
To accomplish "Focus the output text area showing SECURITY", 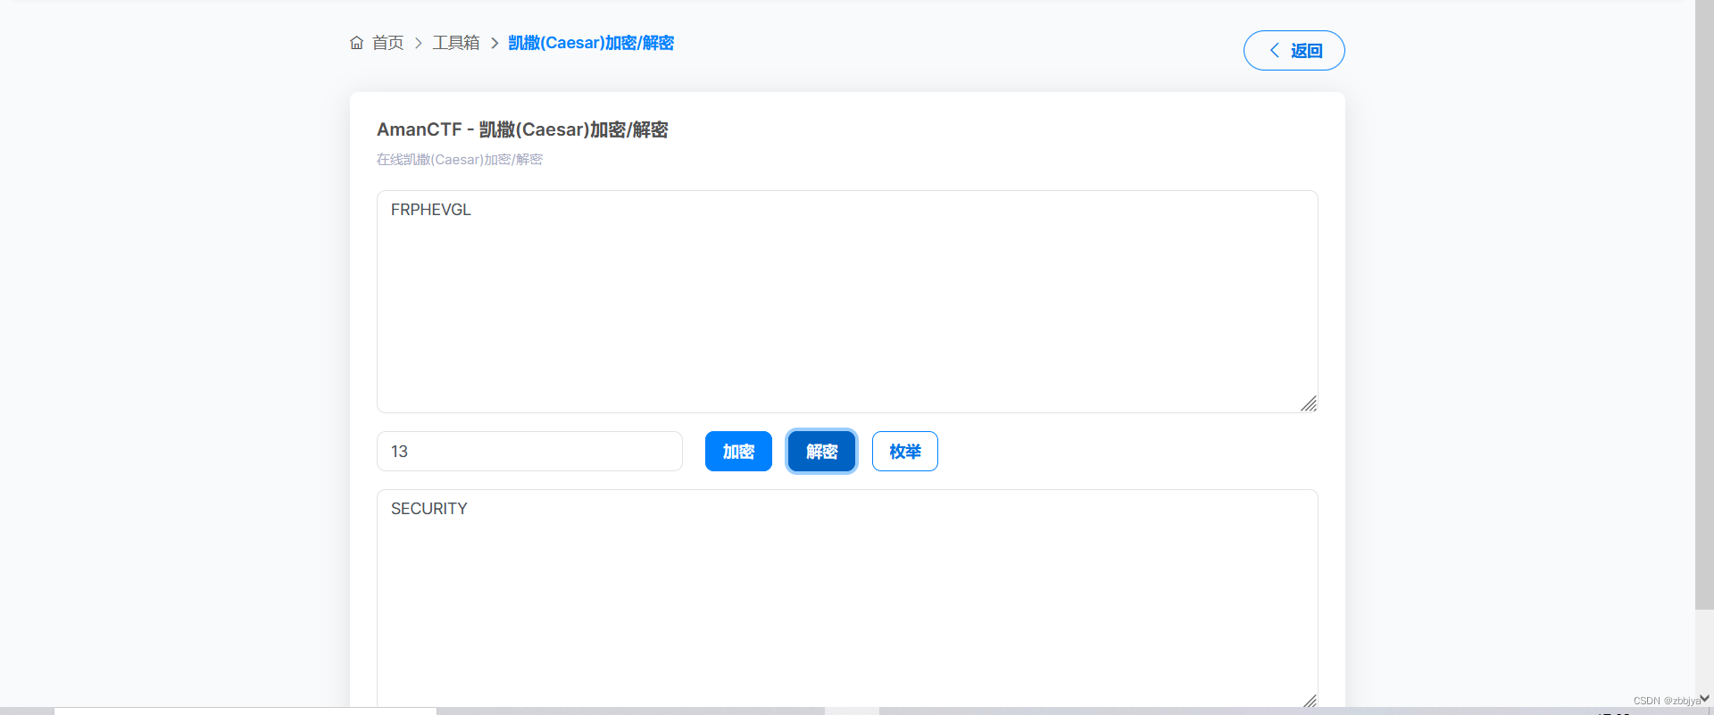I will coord(847,600).
